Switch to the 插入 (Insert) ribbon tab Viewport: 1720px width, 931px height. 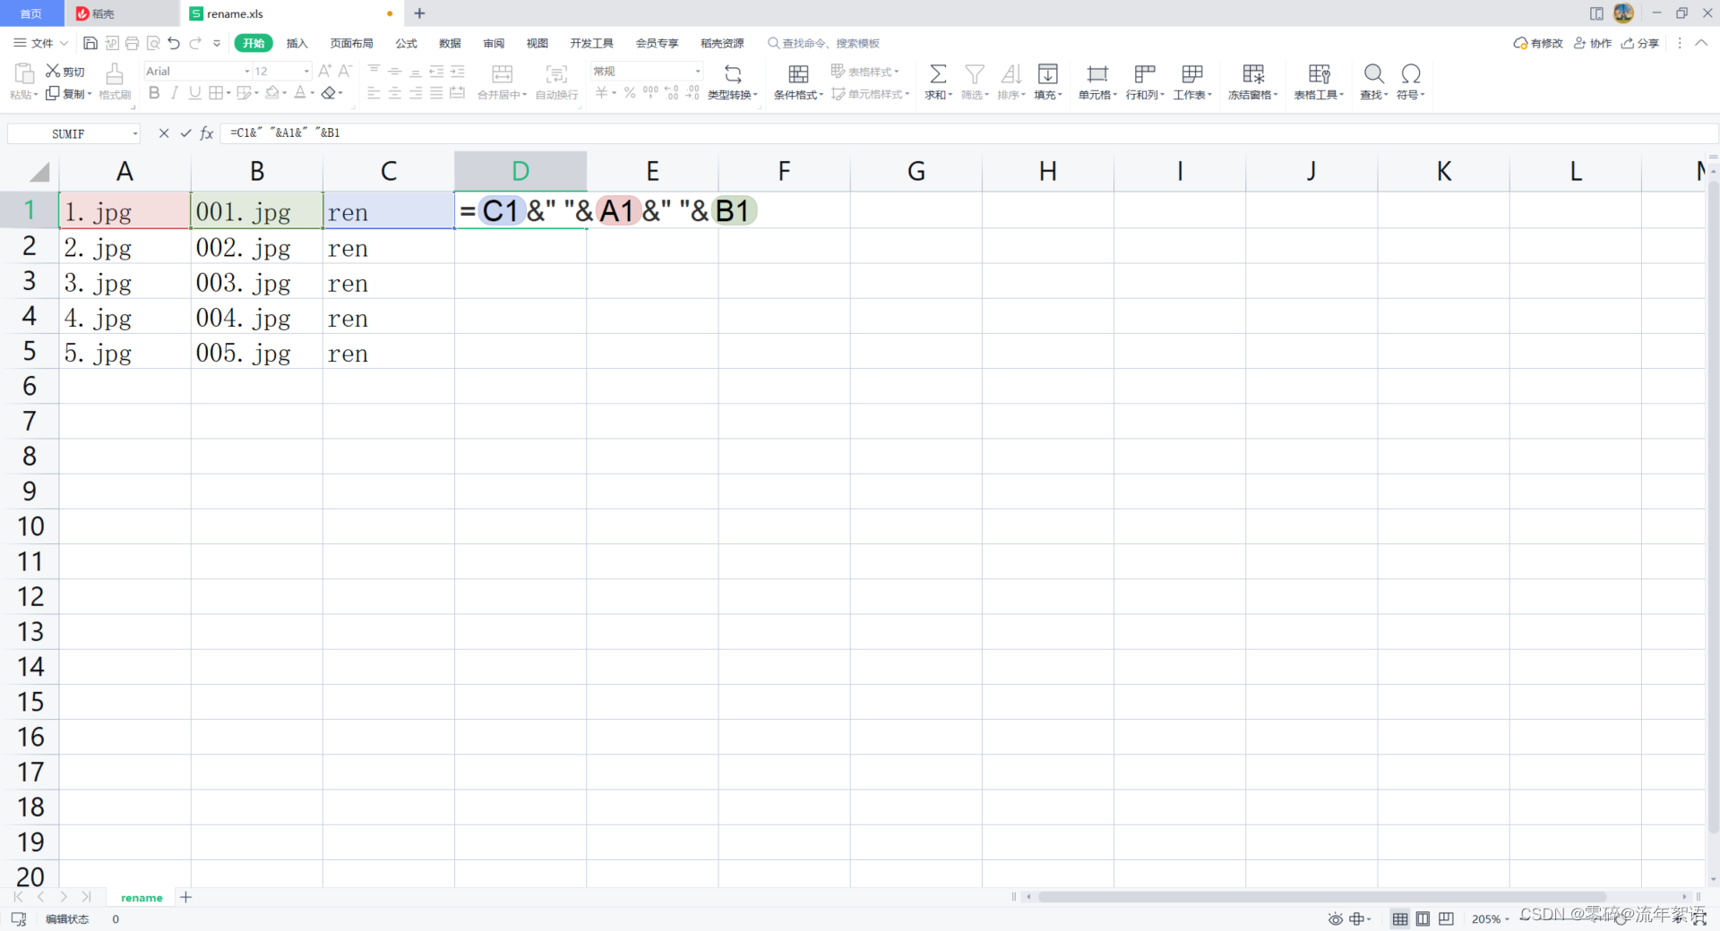coord(297,43)
